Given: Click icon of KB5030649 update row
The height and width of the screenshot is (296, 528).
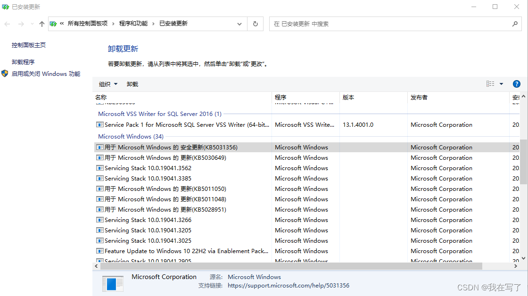Looking at the screenshot, I should click(x=99, y=157).
